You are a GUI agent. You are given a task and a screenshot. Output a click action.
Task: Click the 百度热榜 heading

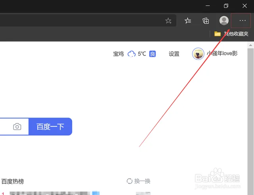[x=13, y=182]
